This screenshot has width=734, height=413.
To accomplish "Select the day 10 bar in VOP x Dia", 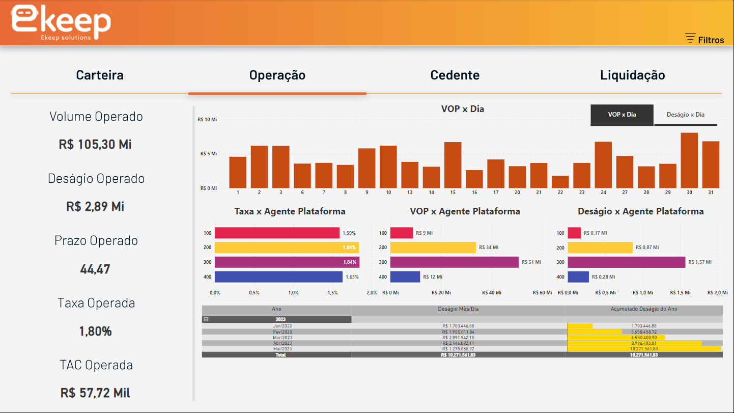I will tap(388, 167).
